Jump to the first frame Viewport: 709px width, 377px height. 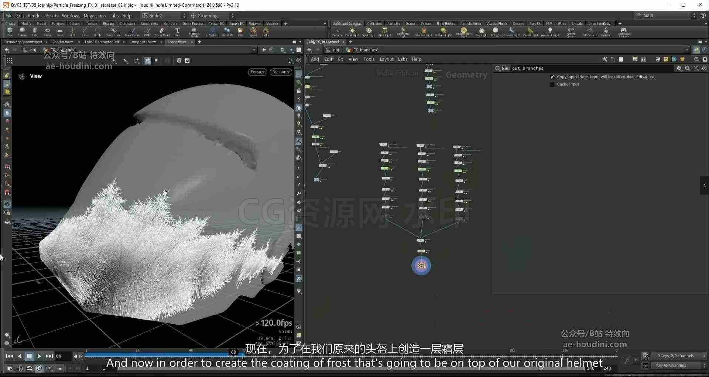pyautogui.click(x=10, y=356)
